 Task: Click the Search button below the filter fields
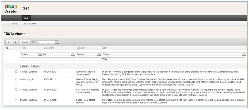coord(25,66)
